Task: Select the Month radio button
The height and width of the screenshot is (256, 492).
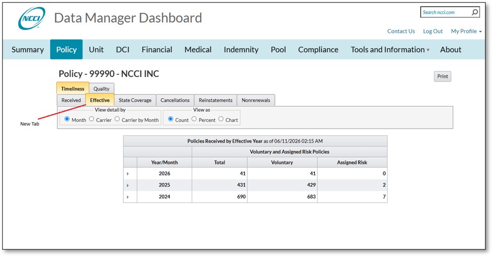Action: pos(67,119)
